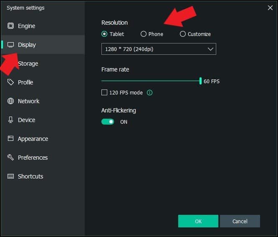Click the Display monitor icon

(x=11, y=45)
